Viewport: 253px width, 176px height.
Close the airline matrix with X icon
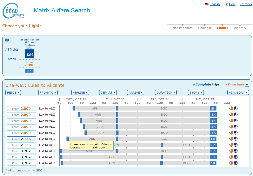7,40
